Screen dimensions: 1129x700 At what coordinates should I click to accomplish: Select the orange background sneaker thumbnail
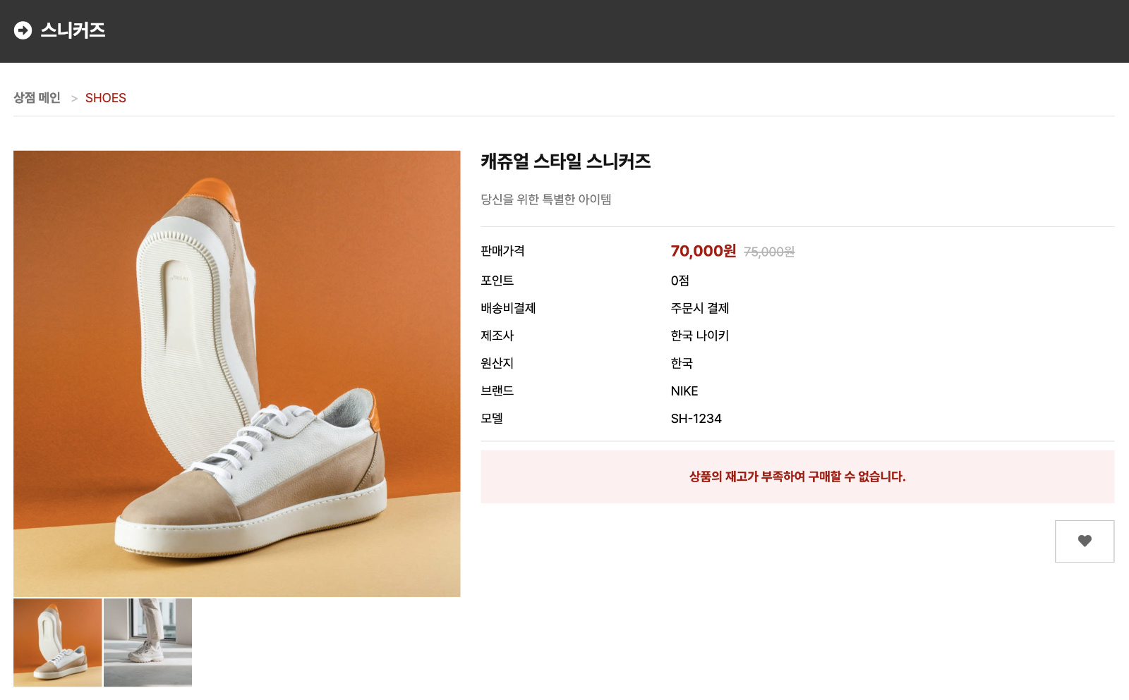58,642
